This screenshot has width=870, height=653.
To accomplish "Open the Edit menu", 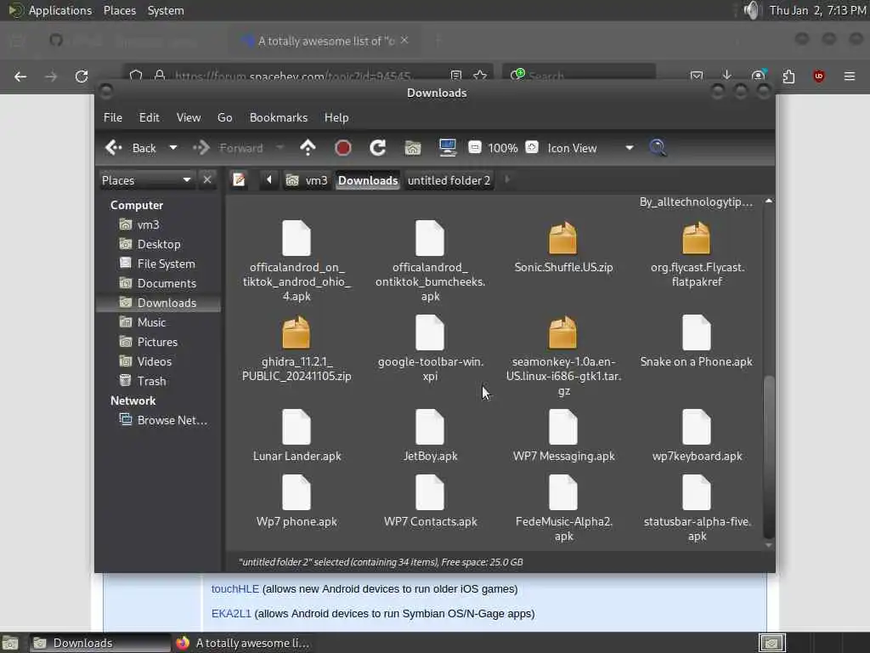I will (x=150, y=117).
